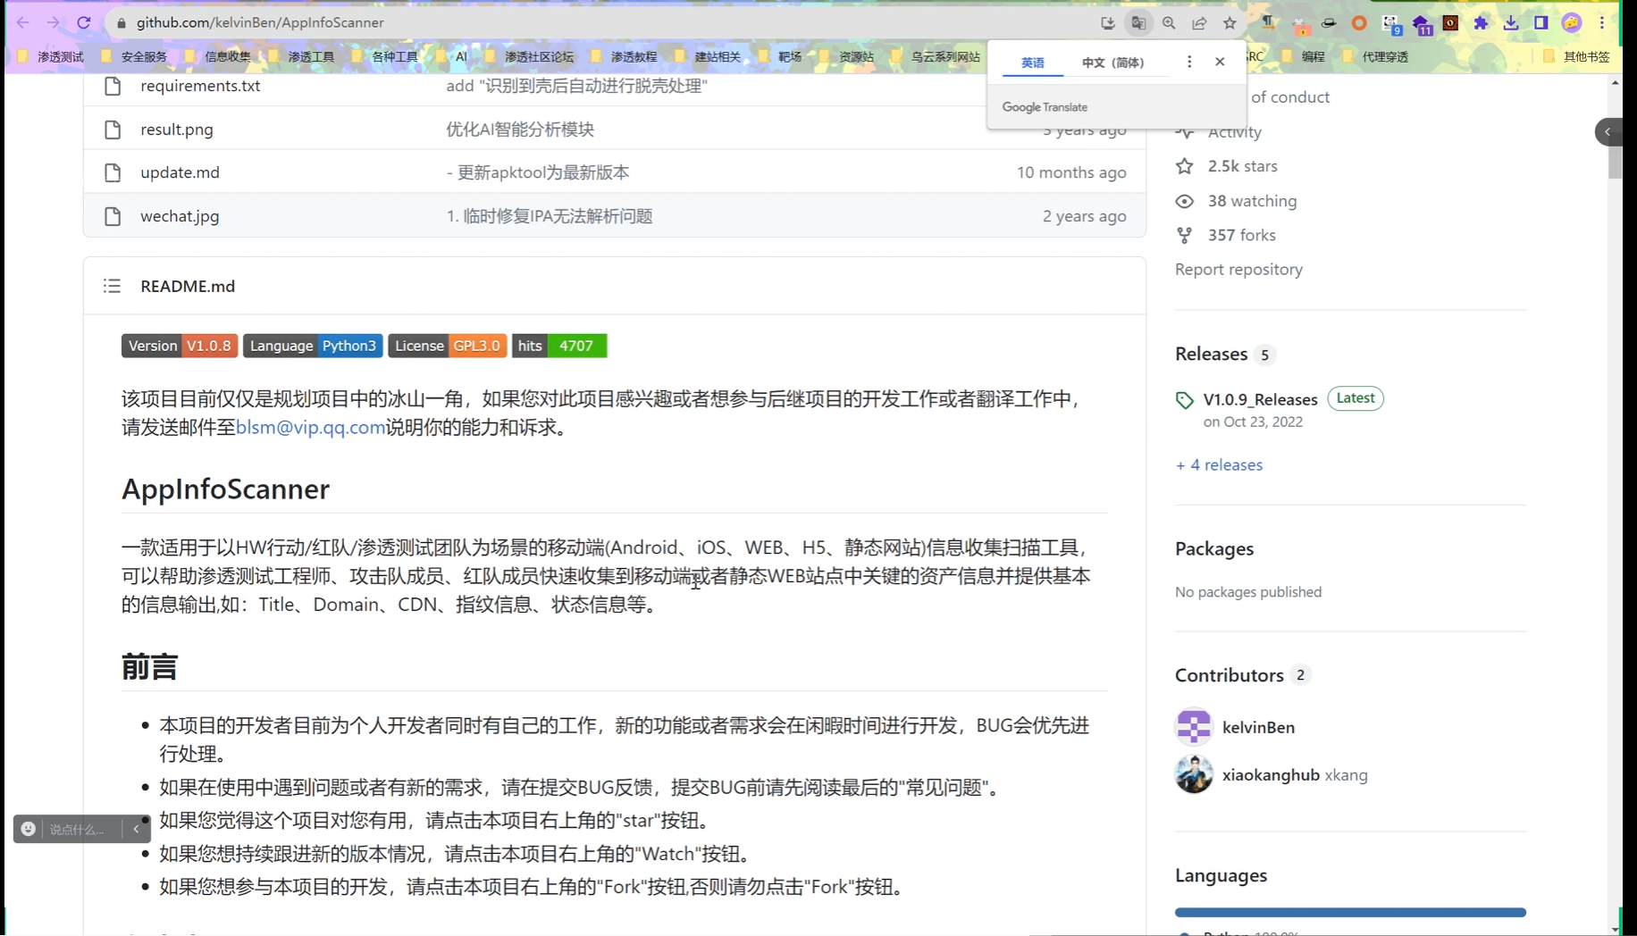Open the Chrome three-dot menu
This screenshot has height=936, width=1637.
(1602, 23)
